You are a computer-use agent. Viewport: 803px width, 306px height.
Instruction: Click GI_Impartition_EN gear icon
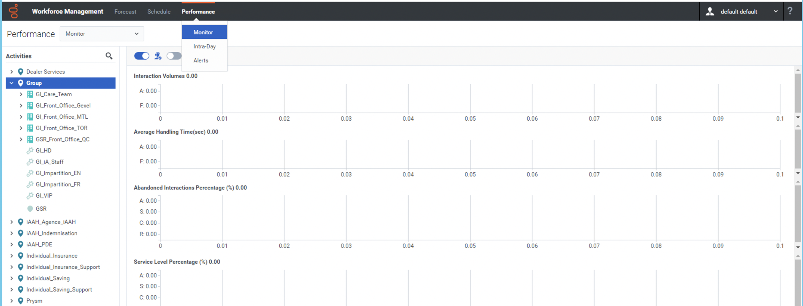[x=30, y=173]
